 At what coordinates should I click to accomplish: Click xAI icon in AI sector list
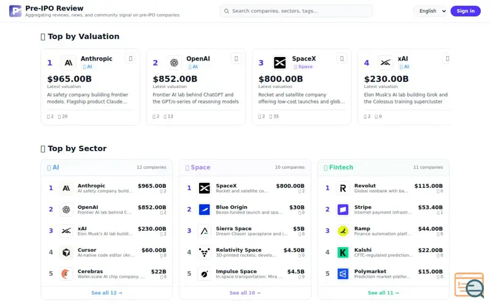66,231
